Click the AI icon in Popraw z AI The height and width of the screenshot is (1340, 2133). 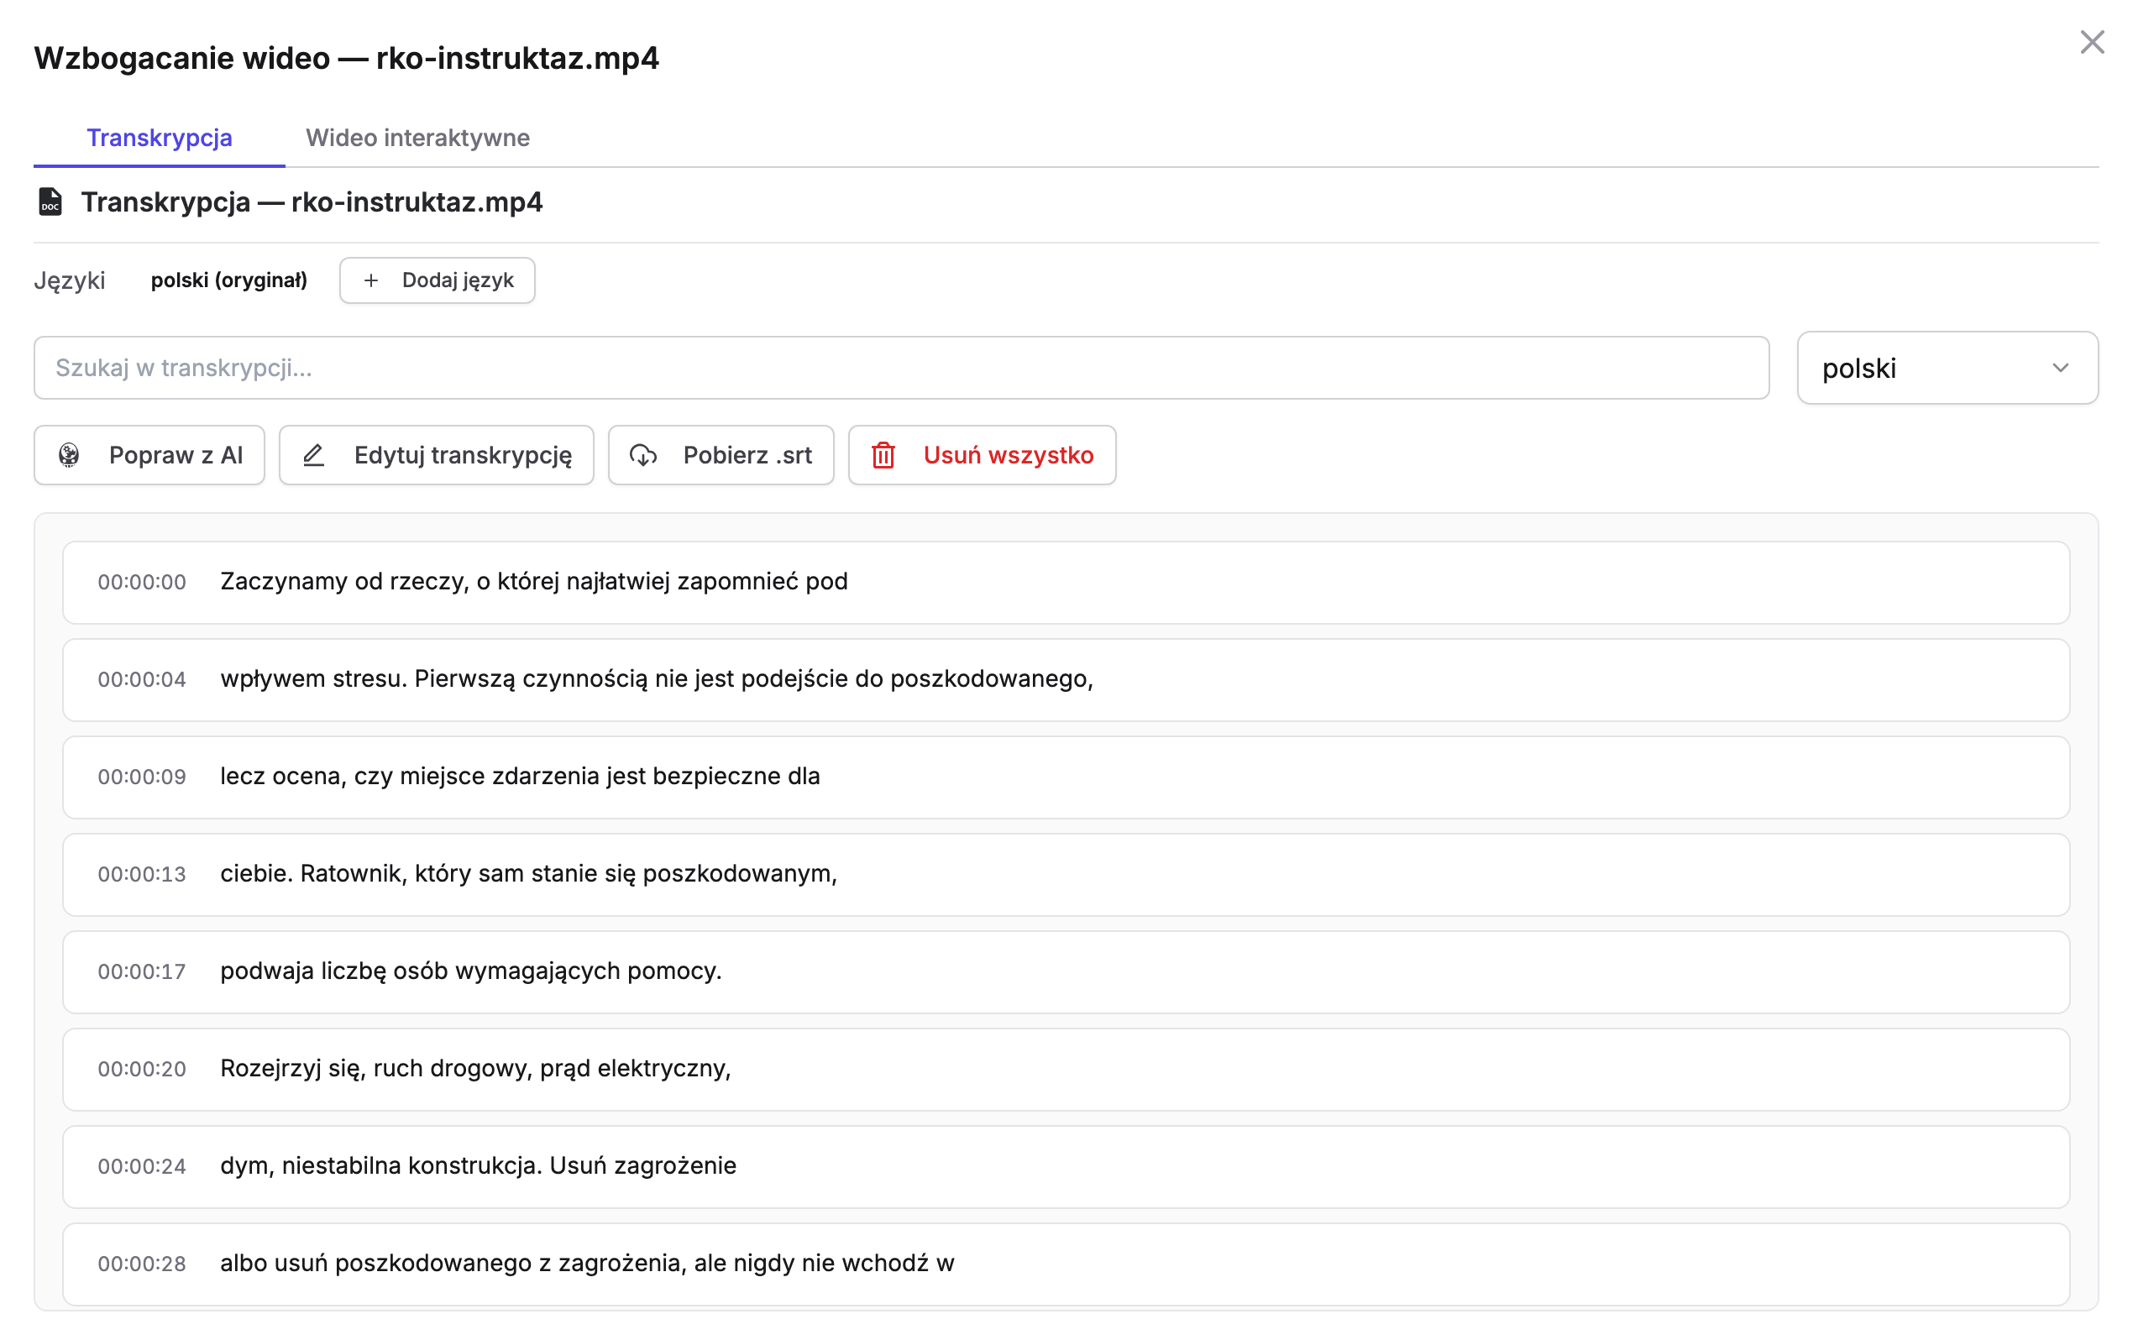tap(69, 454)
